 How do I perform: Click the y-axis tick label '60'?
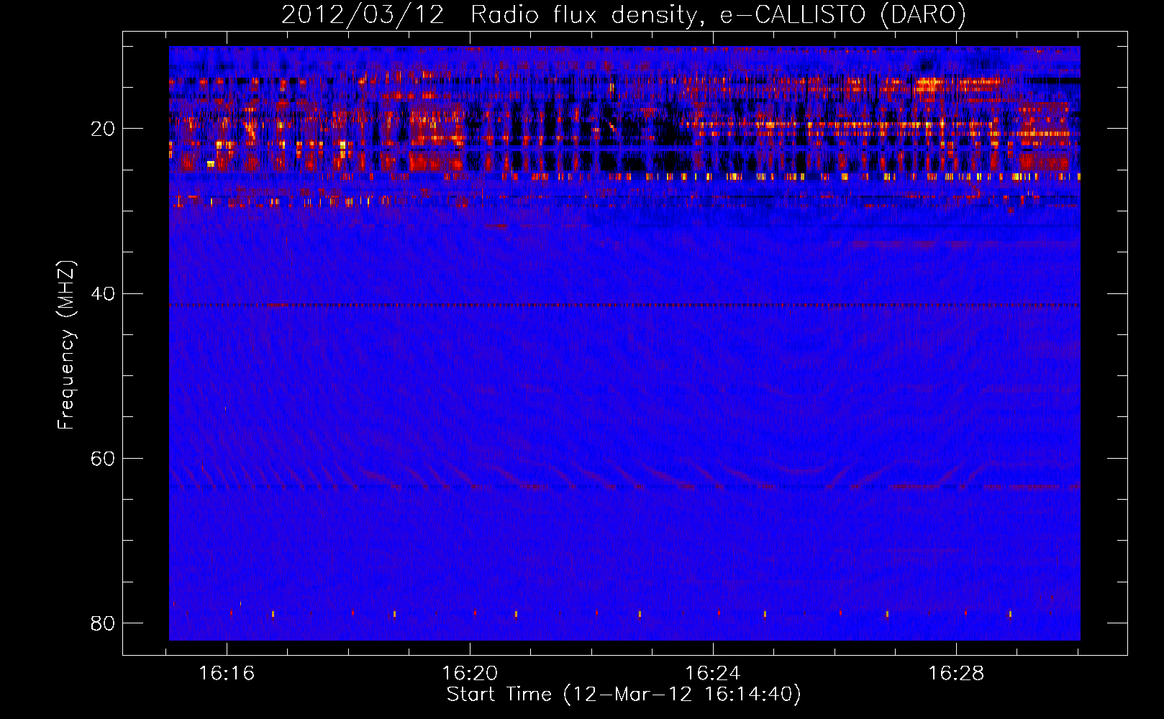(102, 458)
